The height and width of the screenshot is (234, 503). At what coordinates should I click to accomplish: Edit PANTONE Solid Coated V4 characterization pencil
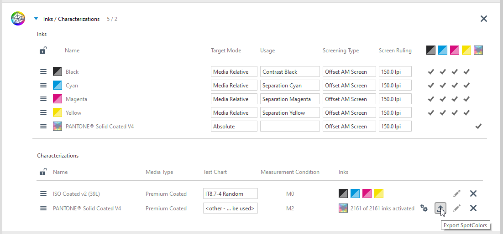pos(457,209)
